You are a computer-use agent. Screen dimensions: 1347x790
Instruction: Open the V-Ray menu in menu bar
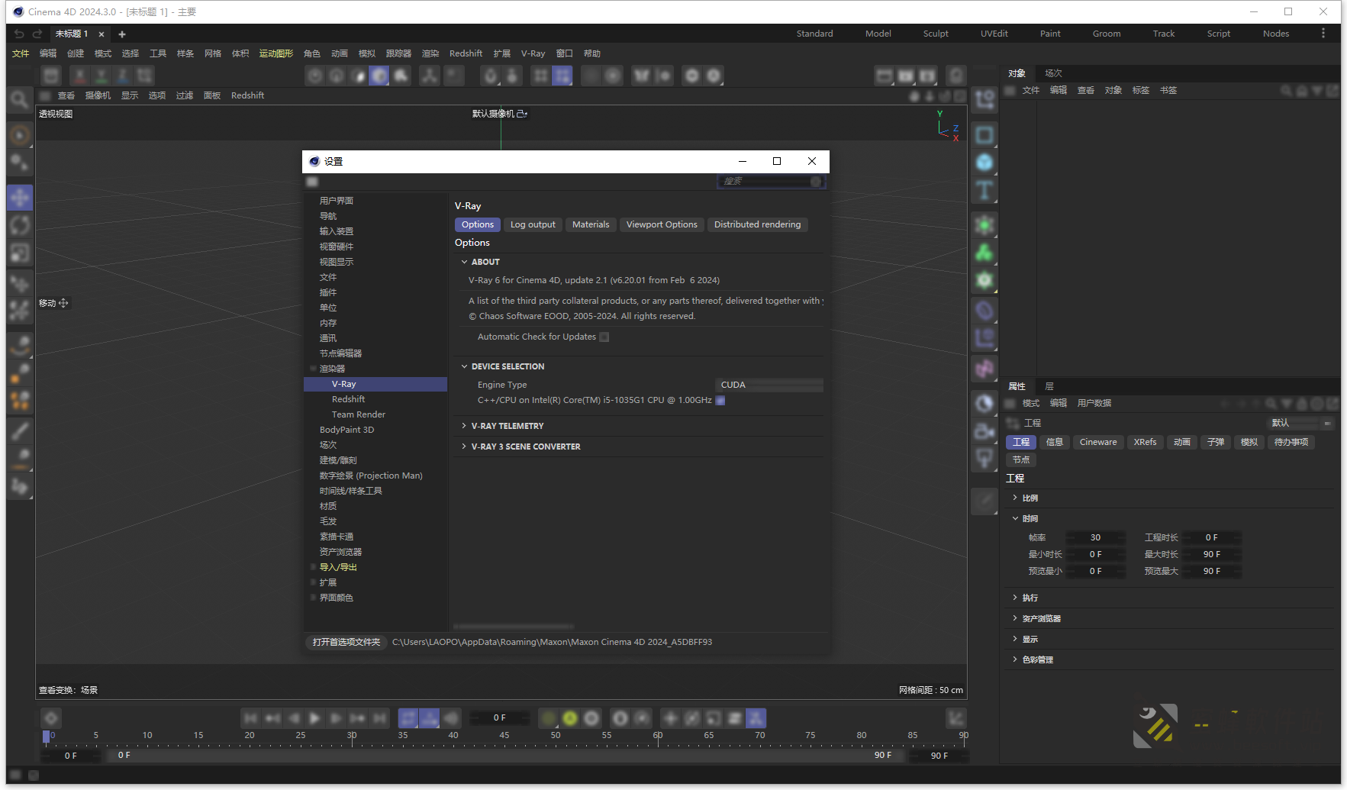click(x=533, y=53)
